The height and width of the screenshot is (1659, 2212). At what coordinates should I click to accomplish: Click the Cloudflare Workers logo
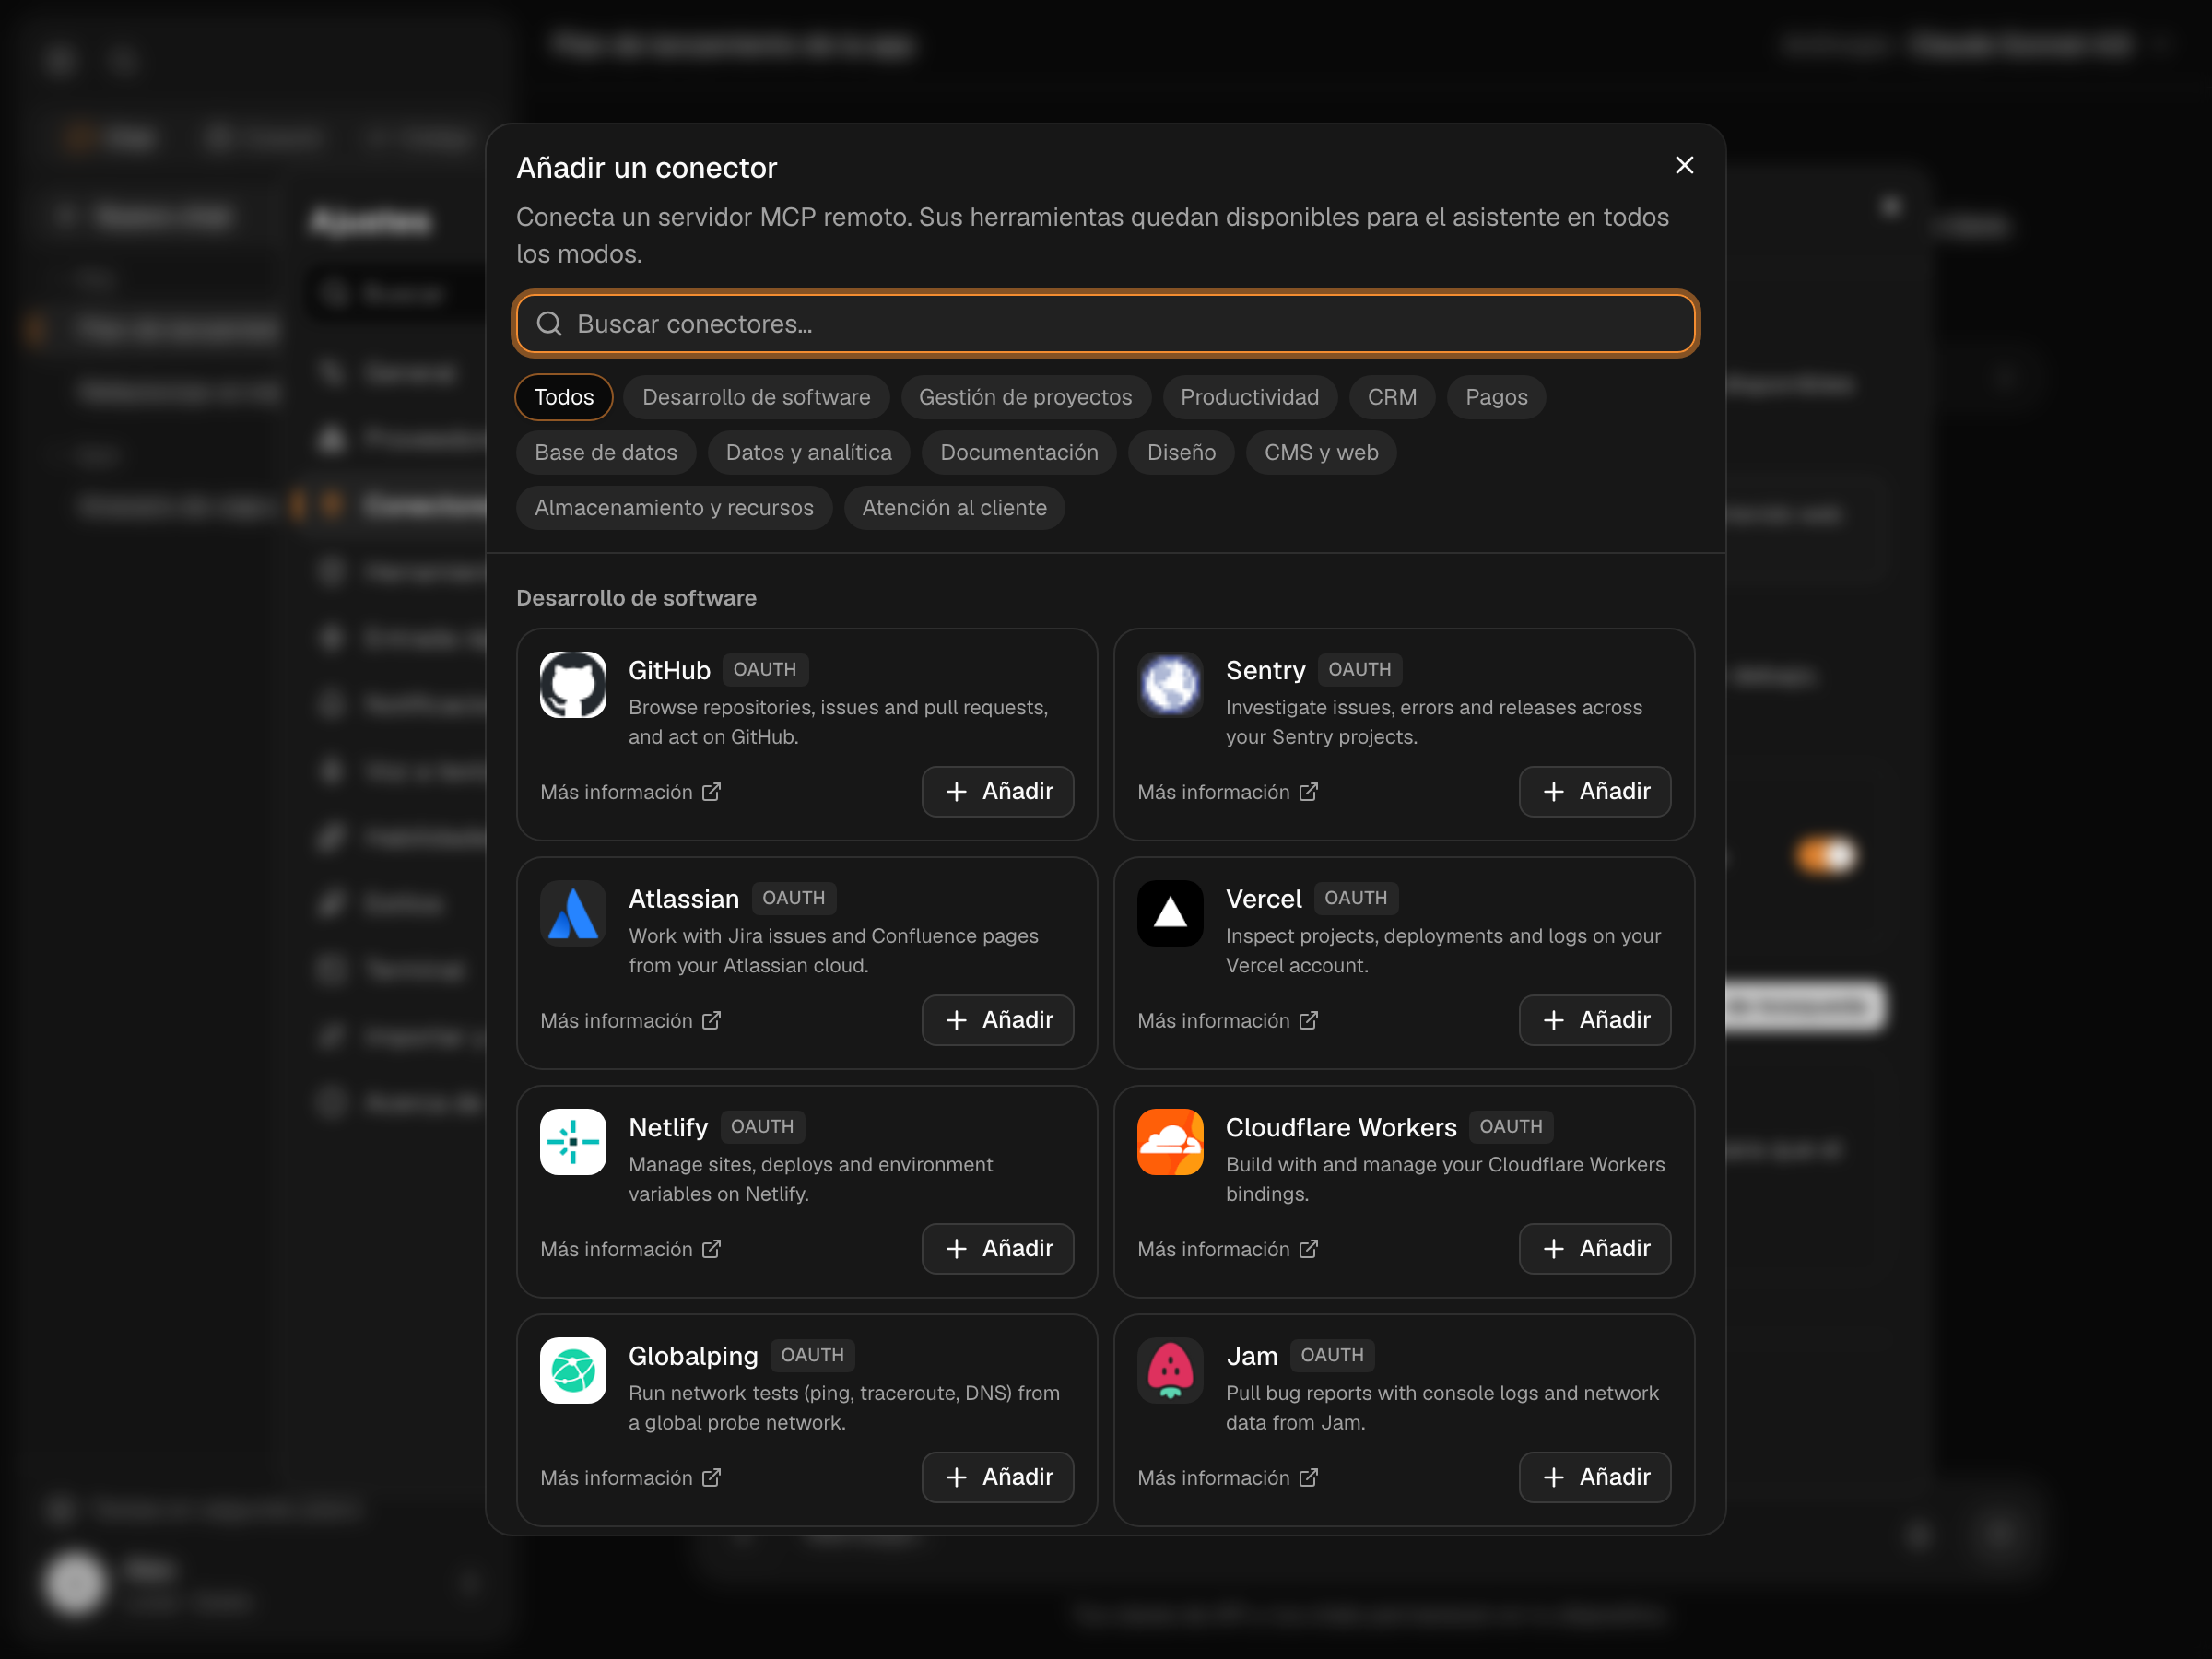(1170, 1142)
